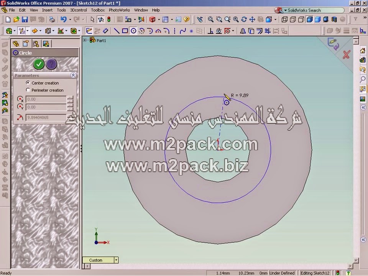Select the Centerline sketch tool
The image size is (368, 276).
point(175,31)
